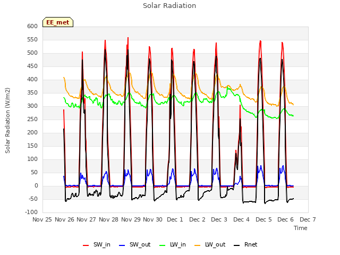This screenshot has width=340, height=255.
Task: Select the LW_in legend label
Action: (178, 244)
